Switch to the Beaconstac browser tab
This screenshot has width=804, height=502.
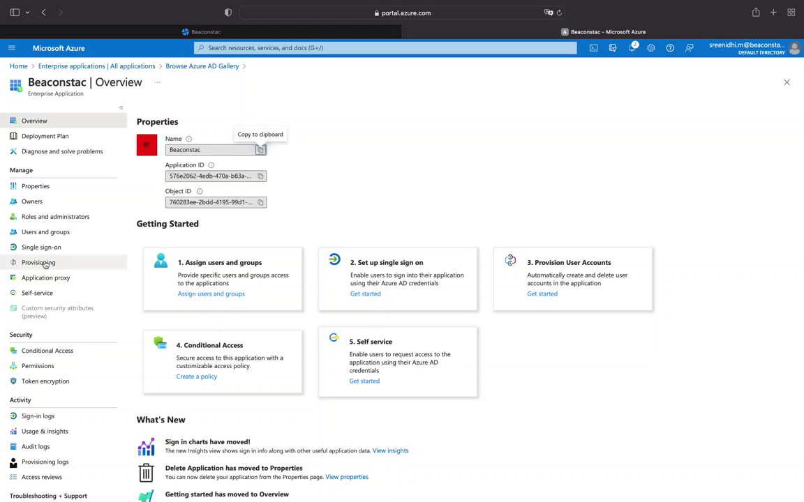click(x=201, y=32)
